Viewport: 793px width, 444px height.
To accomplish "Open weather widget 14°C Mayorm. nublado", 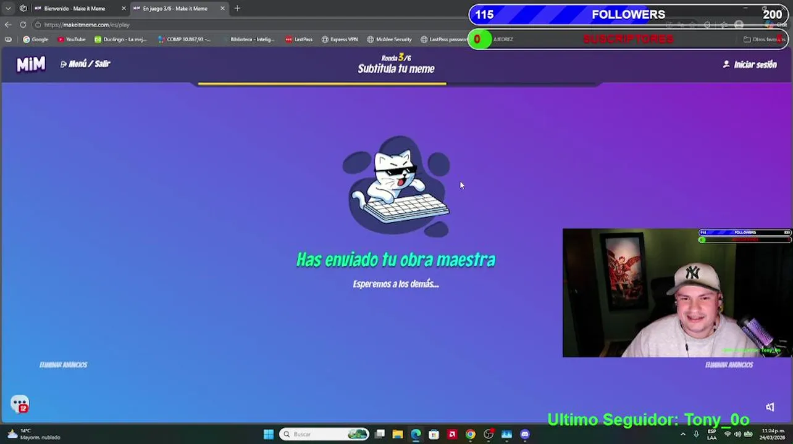I will [x=34, y=434].
